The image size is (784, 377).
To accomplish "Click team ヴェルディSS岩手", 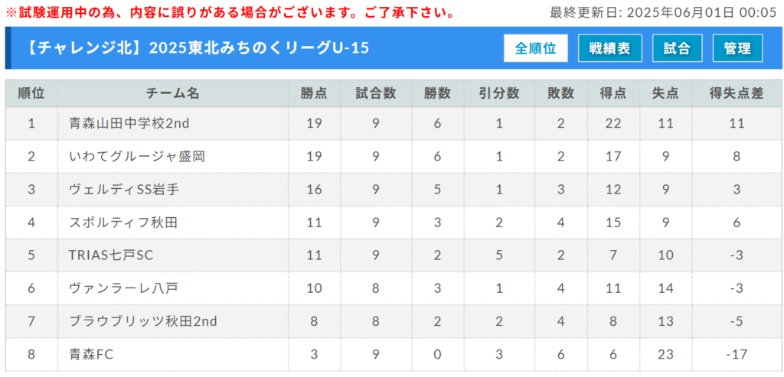I will tap(124, 190).
